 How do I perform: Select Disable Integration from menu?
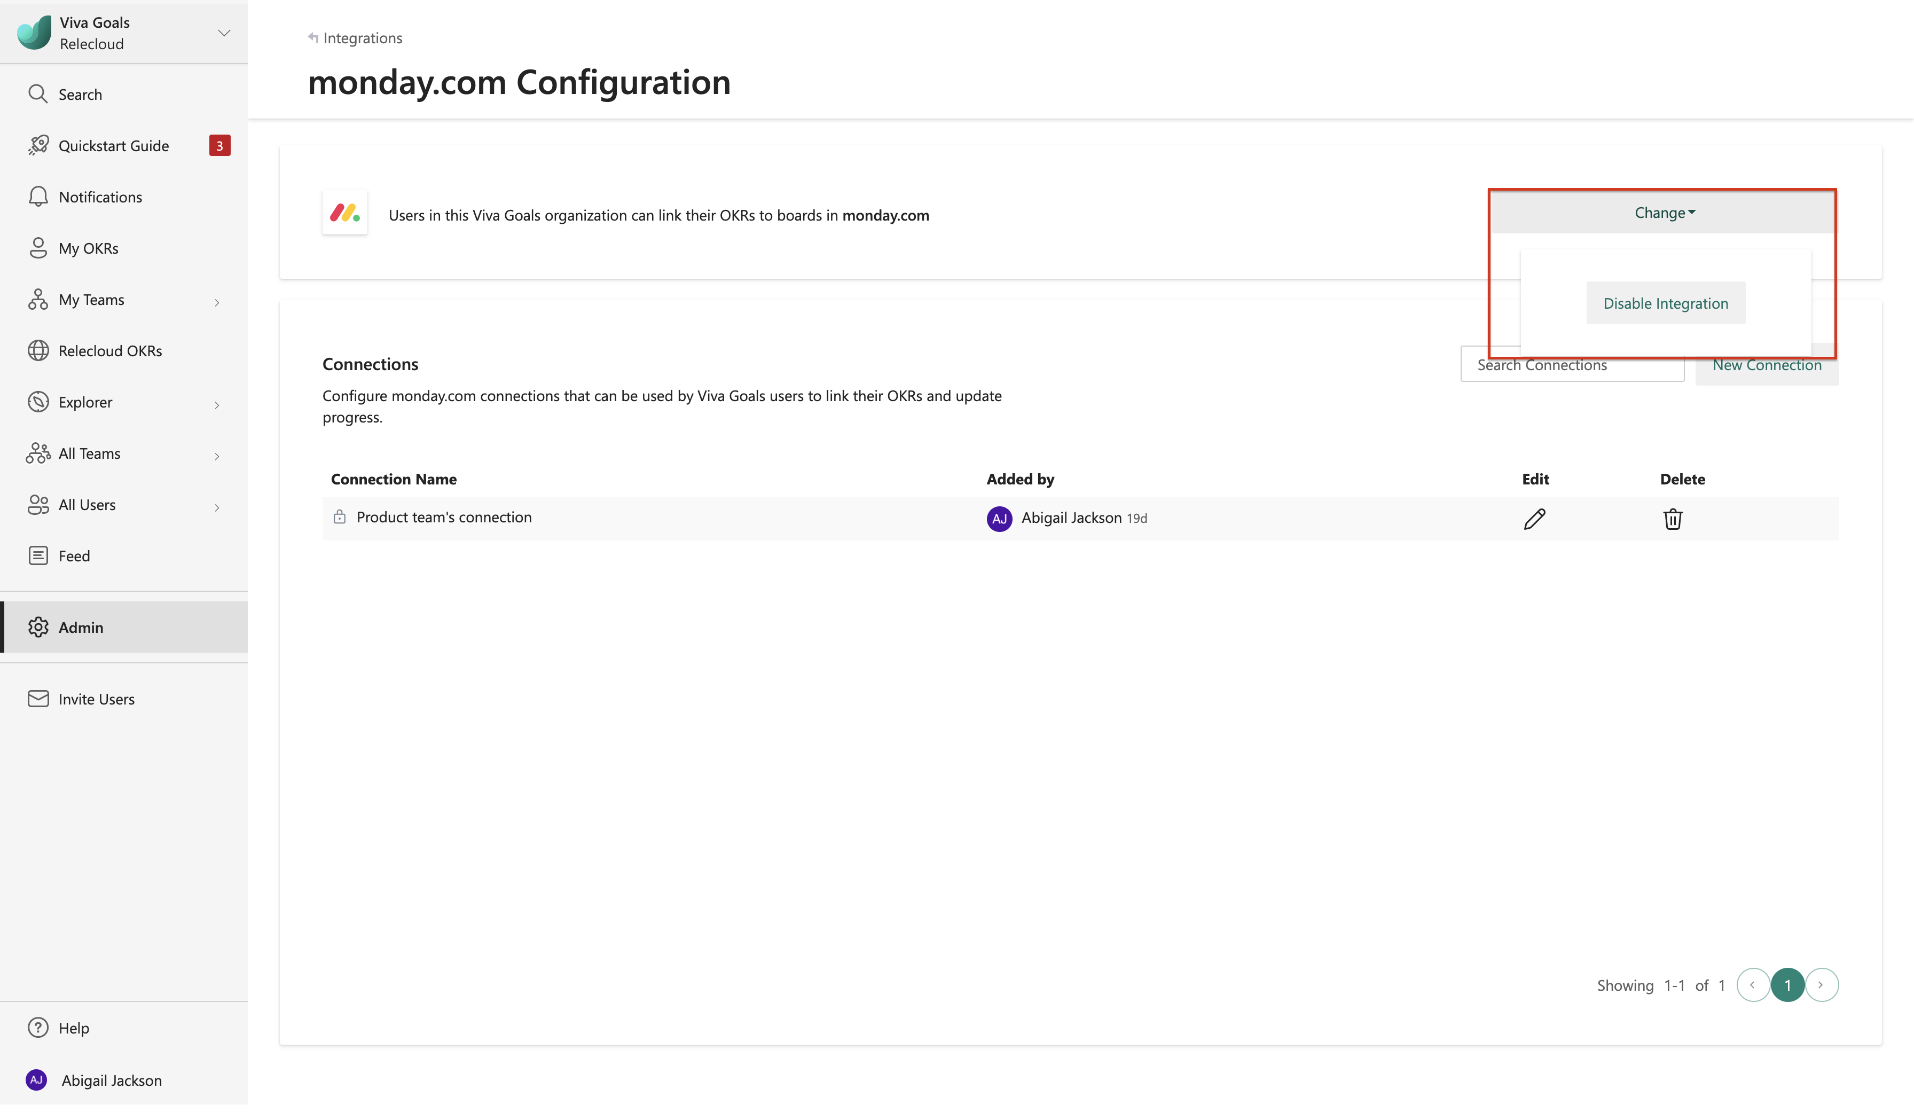click(1666, 303)
